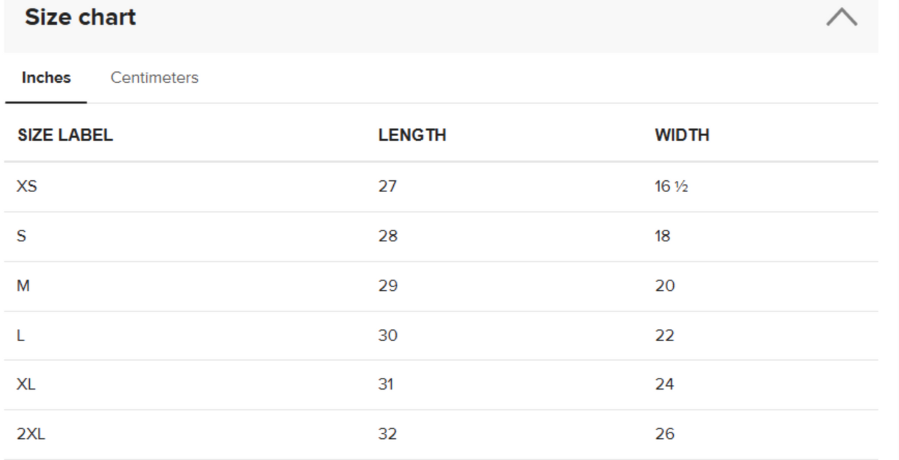Viewport: 899px width, 460px height.
Task: Click the S width value 18
Action: tap(663, 236)
